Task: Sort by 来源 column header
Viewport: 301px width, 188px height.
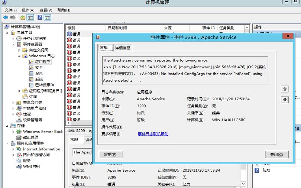Action: point(176,28)
